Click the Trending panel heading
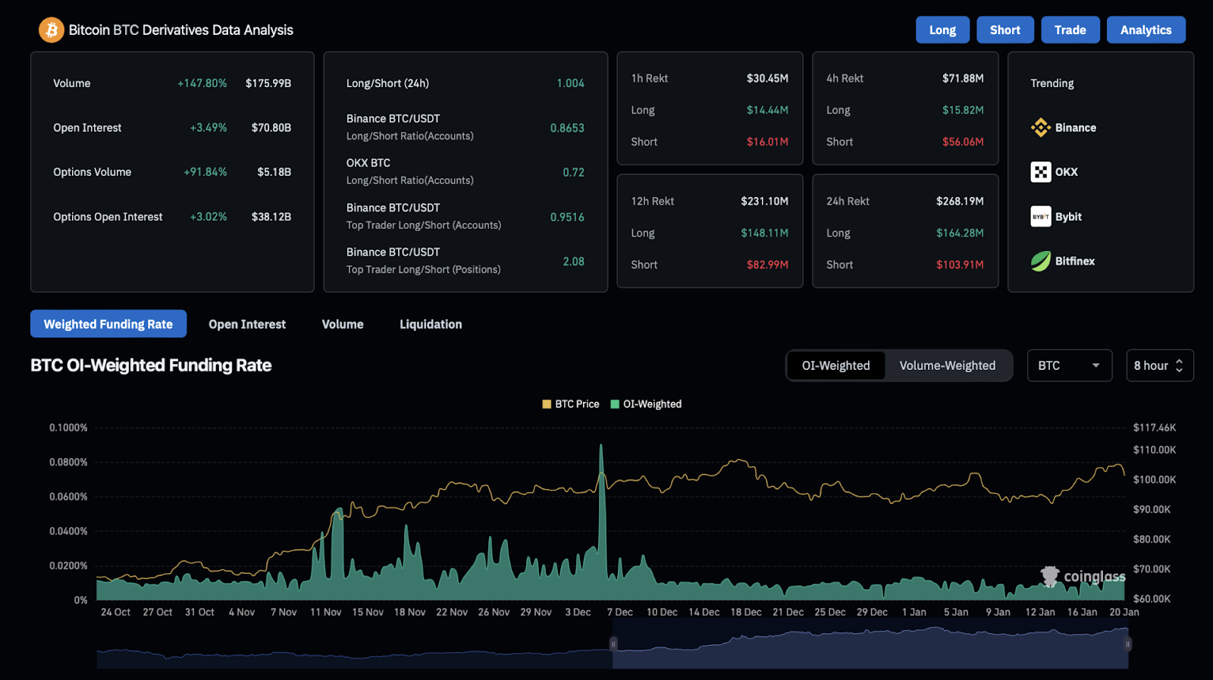 [x=1052, y=83]
